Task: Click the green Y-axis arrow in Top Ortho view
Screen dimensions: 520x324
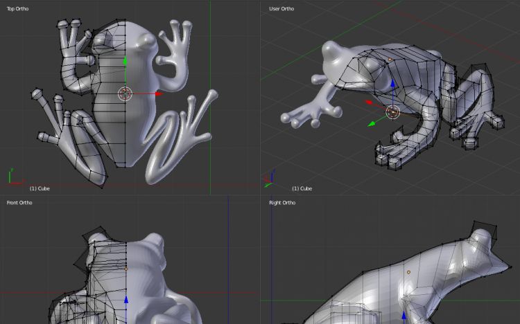Action: click(x=125, y=61)
